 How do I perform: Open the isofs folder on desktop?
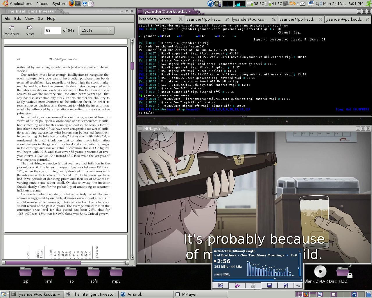pyautogui.click(x=94, y=275)
